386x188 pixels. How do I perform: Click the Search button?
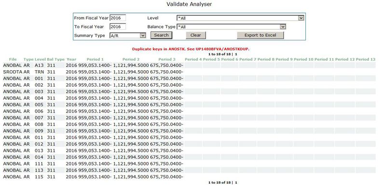[x=161, y=35]
